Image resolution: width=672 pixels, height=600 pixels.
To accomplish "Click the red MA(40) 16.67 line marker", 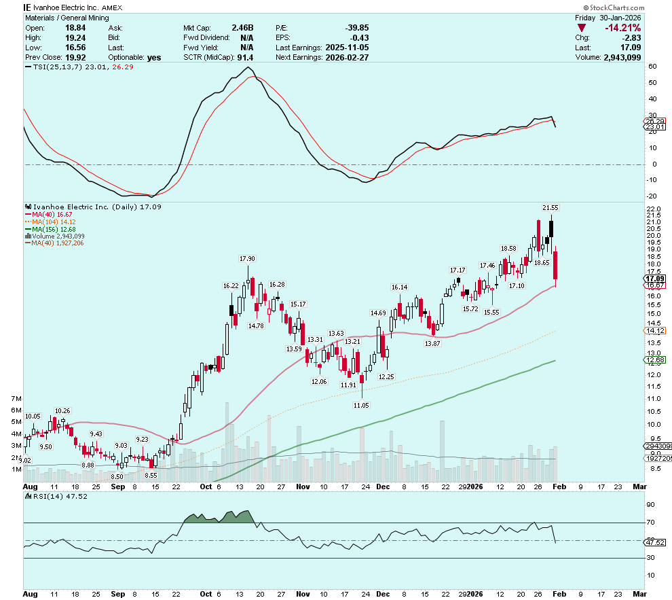I will (27, 213).
